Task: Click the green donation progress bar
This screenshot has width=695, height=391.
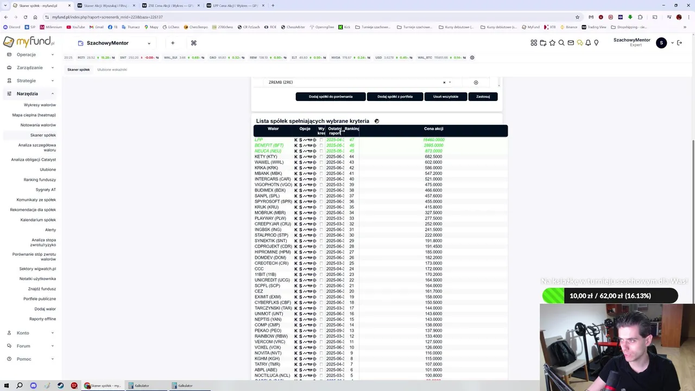Action: click(x=610, y=296)
